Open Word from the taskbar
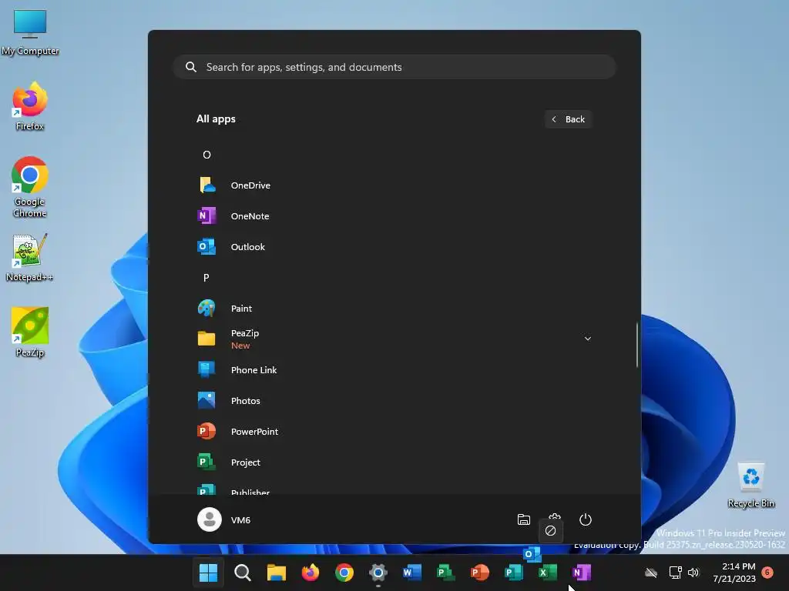The height and width of the screenshot is (591, 789). tap(412, 573)
